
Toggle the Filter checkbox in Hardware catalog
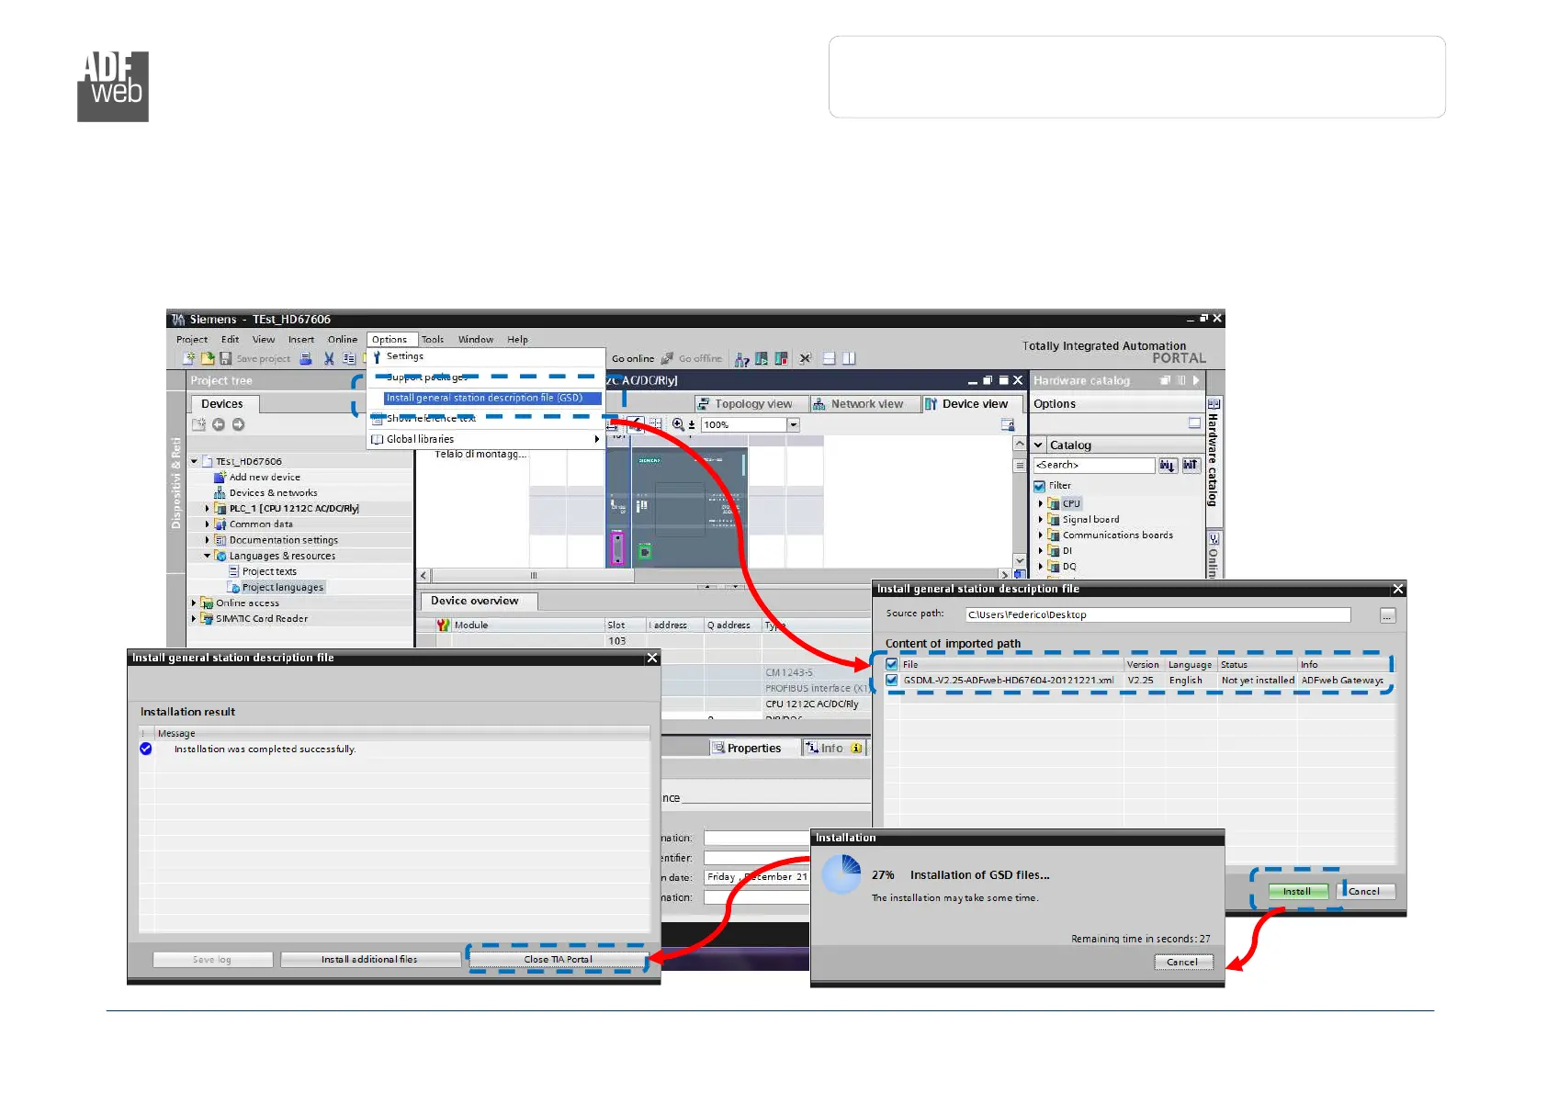pos(1040,486)
